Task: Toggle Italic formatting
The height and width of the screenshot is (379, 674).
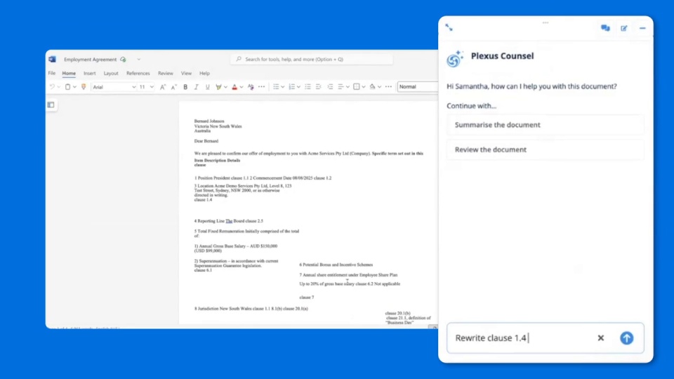Action: click(x=197, y=87)
